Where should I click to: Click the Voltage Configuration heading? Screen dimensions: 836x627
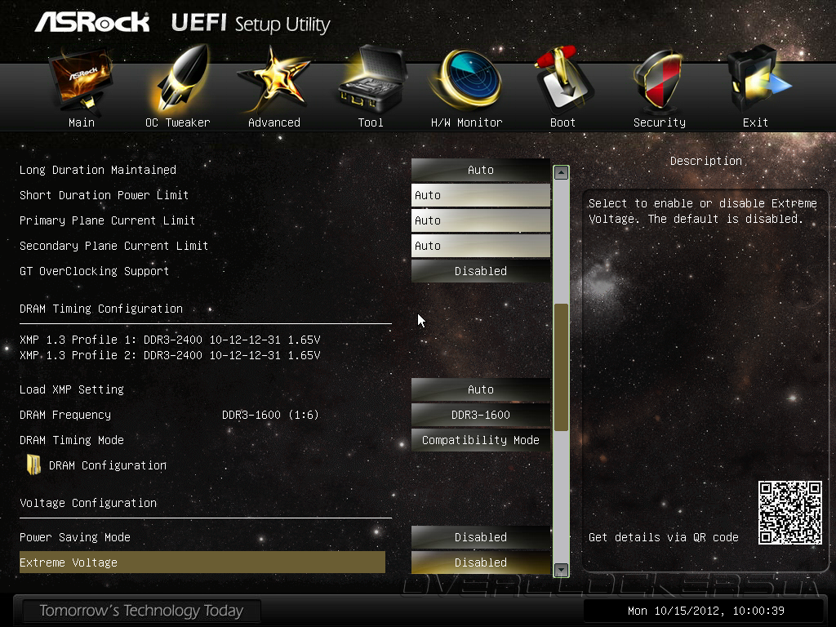(88, 503)
